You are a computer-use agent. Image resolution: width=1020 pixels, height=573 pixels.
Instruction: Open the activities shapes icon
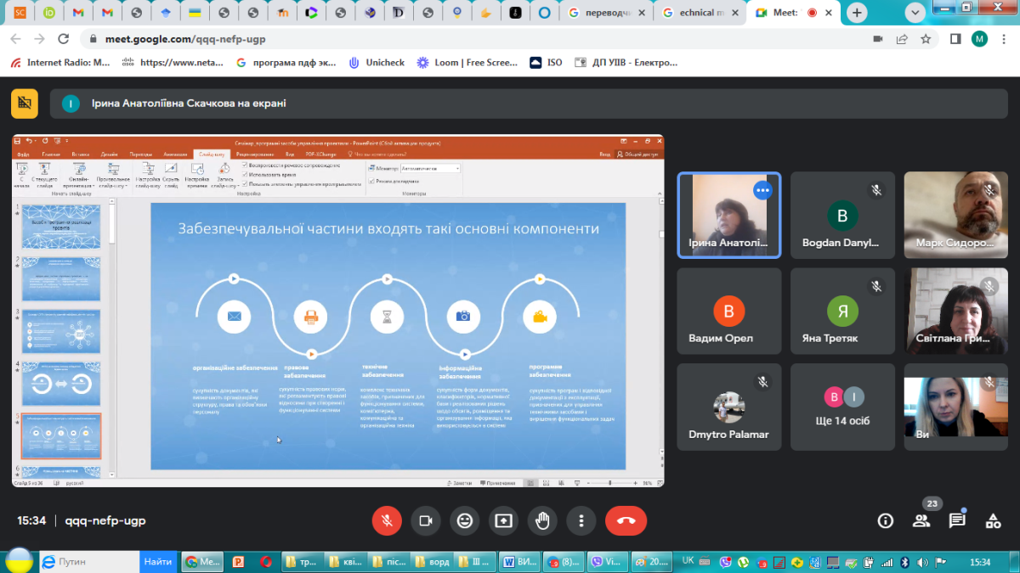993,520
